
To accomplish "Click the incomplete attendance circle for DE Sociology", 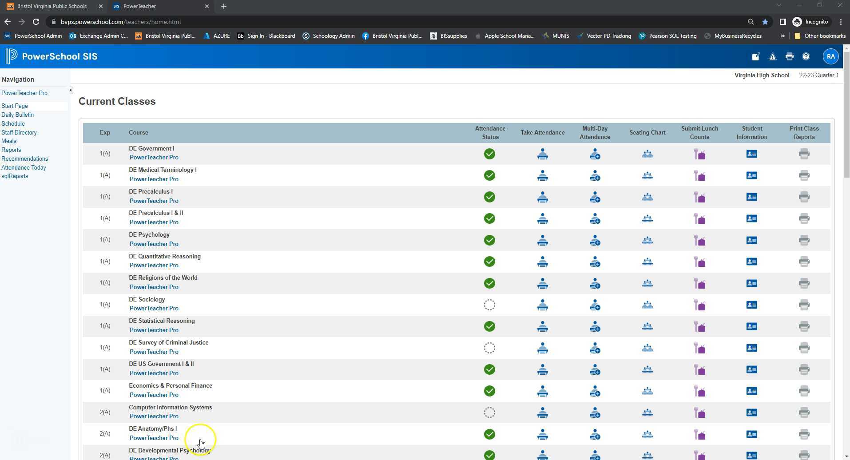I will (489, 305).
